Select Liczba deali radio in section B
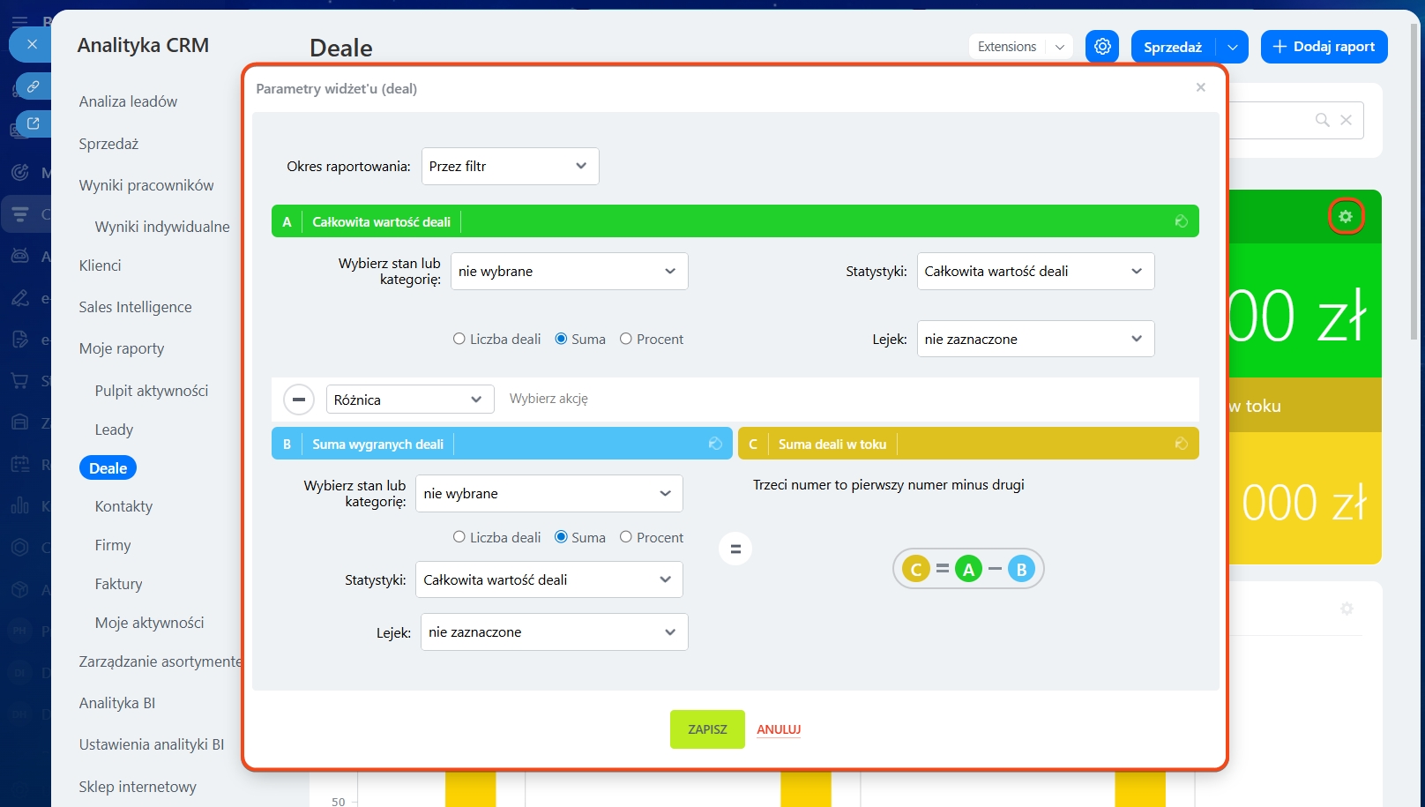This screenshot has width=1425, height=807. click(459, 537)
